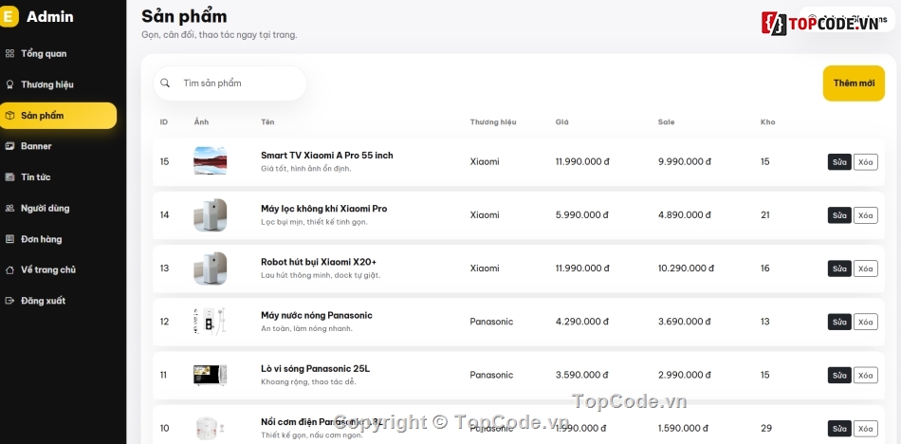Open Người dùng management page
The height and width of the screenshot is (444, 901).
58,208
